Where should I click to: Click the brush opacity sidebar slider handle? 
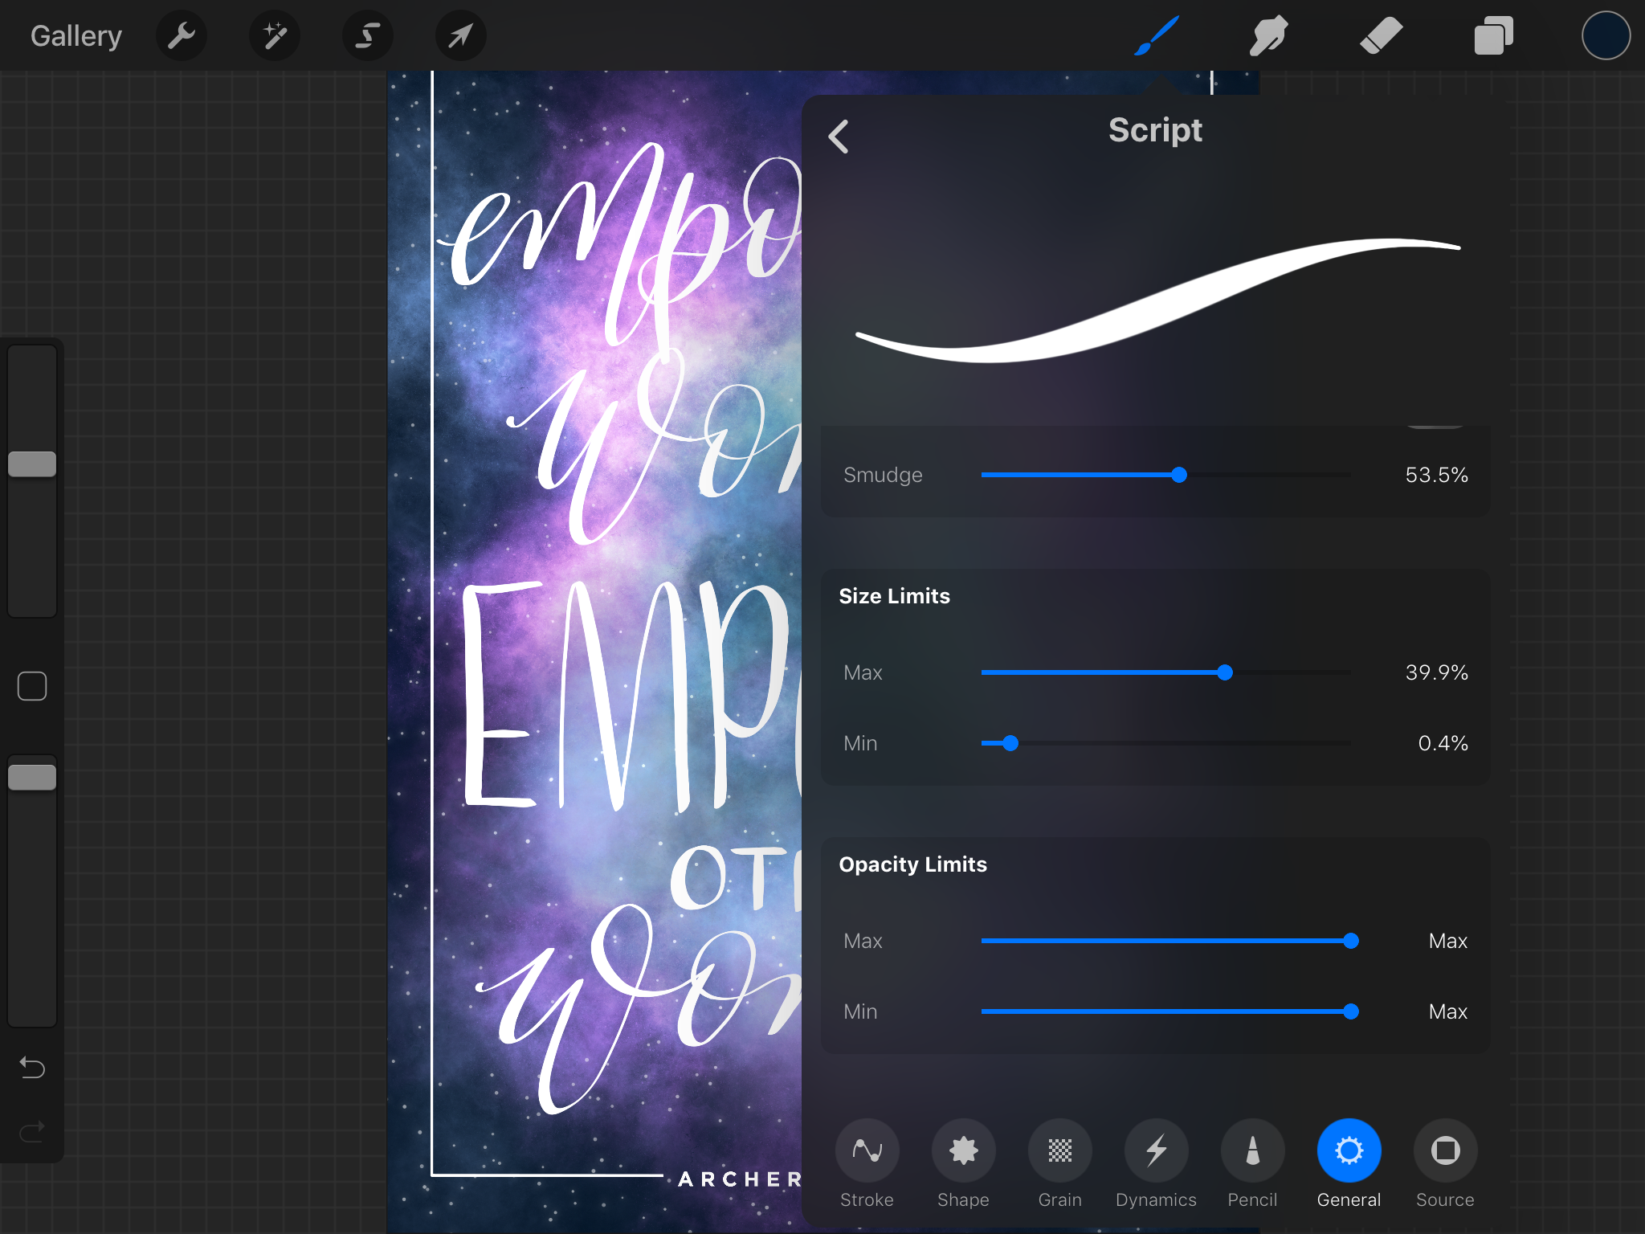32,777
